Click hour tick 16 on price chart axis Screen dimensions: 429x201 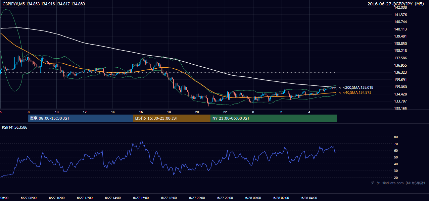(x=141, y=112)
